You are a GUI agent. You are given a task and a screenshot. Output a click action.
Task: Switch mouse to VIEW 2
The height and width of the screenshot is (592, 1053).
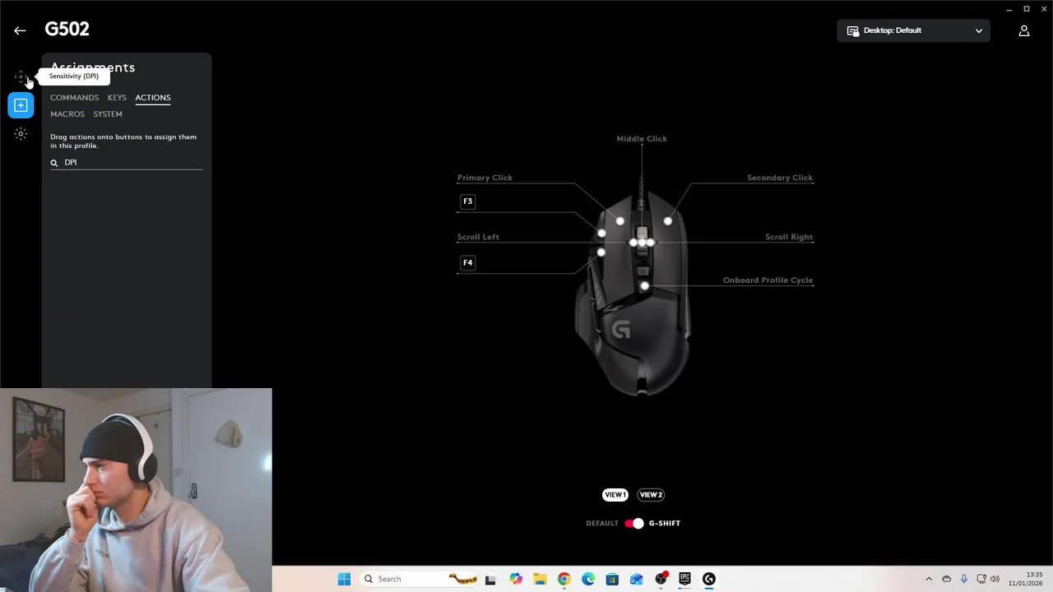651,495
